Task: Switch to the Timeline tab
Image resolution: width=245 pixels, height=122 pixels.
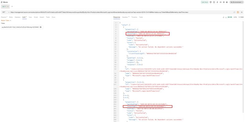Action: [x=134, y=17]
